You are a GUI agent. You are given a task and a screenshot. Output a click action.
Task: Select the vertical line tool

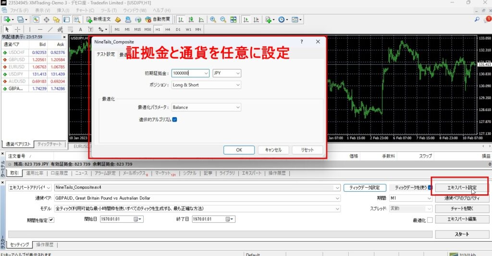click(30, 29)
